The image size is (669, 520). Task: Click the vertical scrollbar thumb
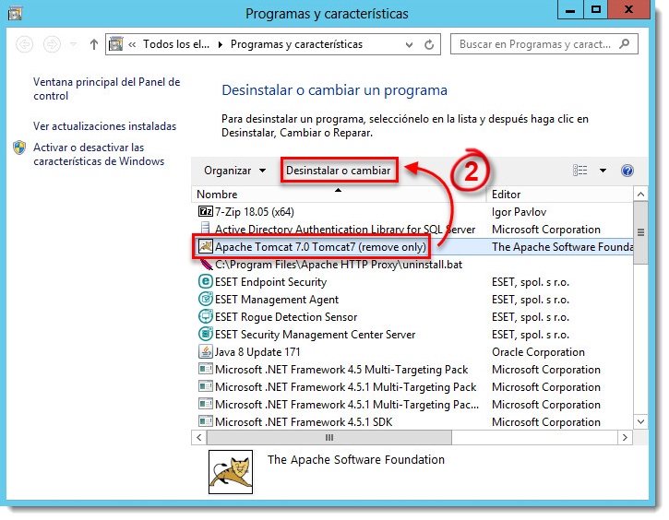coord(640,232)
